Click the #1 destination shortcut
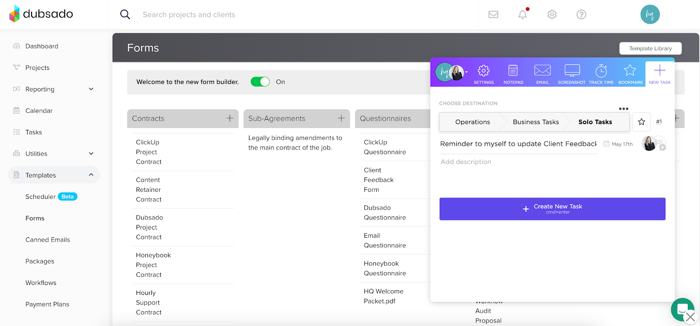Screen dimensions: 700x326 [659, 122]
